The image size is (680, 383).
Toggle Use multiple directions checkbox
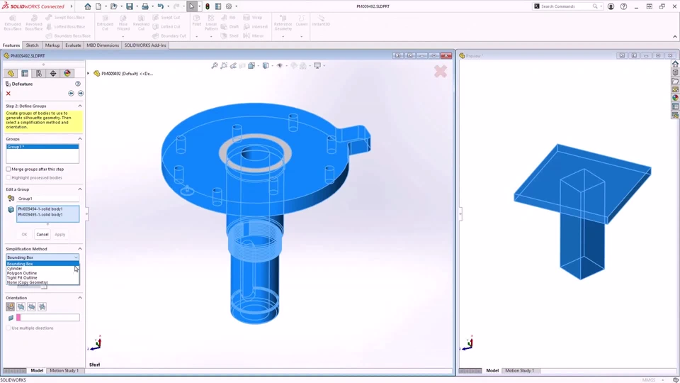(8, 328)
